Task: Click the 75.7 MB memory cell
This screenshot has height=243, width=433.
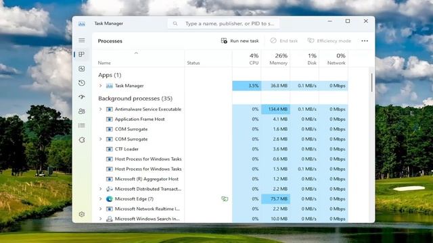Action: [275, 198]
